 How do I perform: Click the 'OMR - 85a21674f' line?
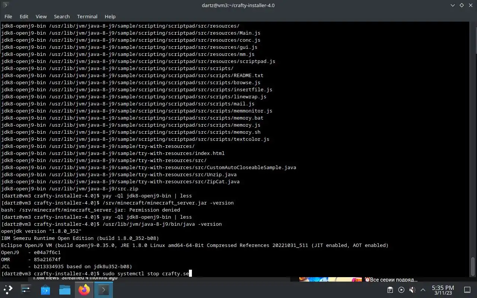[x=31, y=260]
